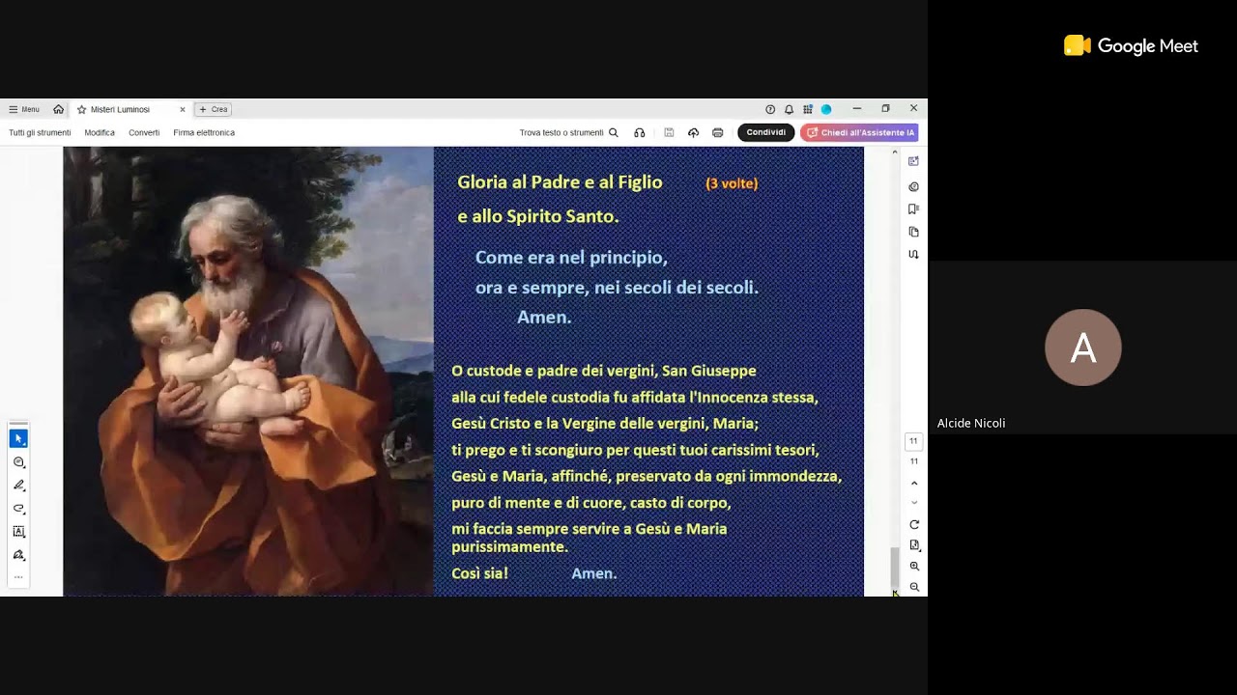Zoom in with the magnifier plus icon
The width and height of the screenshot is (1237, 695).
click(x=914, y=567)
